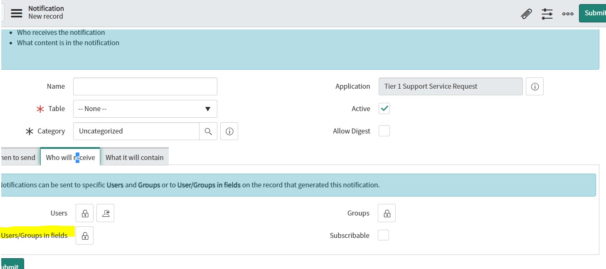Viewport: 606px width, 269px height.
Task: Enable the Subscribable checkbox
Action: click(x=384, y=235)
